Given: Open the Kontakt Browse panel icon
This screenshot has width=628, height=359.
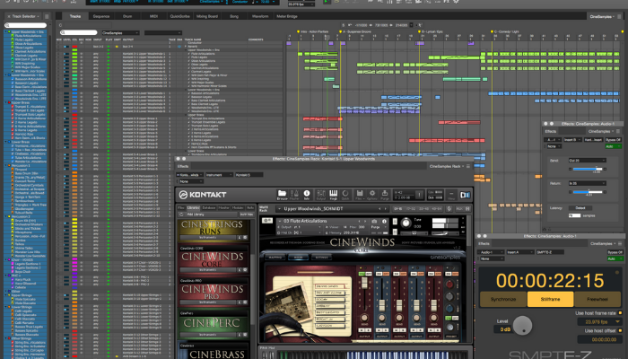Looking at the screenshot, I should pos(282,194).
